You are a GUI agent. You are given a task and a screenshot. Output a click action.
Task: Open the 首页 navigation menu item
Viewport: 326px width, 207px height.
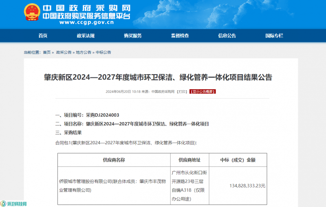(43, 36)
